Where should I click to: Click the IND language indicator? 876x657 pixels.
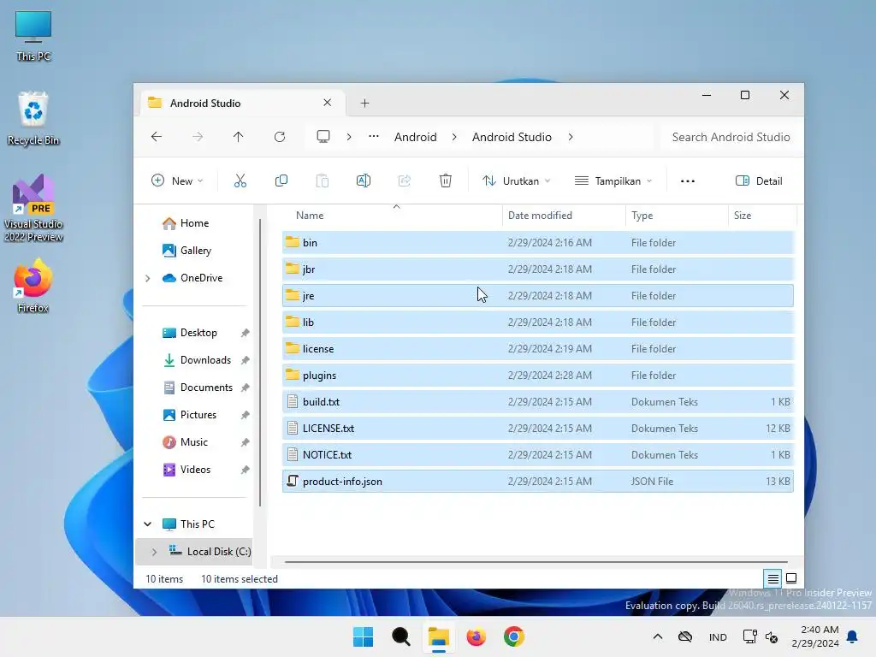tap(718, 637)
